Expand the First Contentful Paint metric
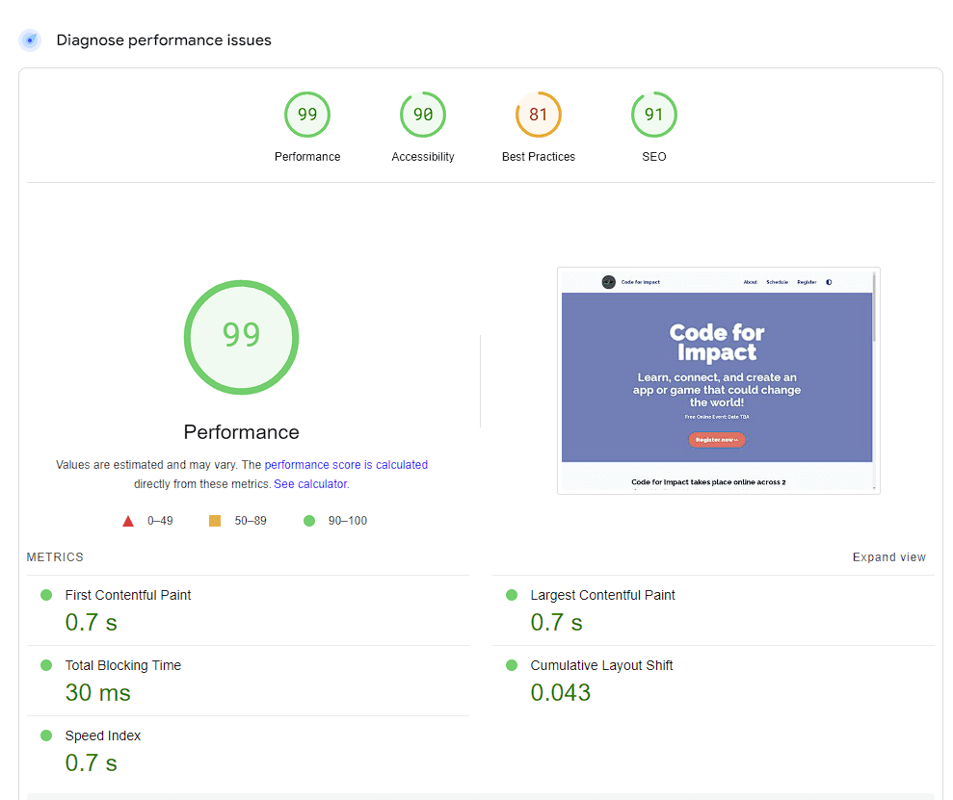This screenshot has height=800, width=953. point(127,595)
